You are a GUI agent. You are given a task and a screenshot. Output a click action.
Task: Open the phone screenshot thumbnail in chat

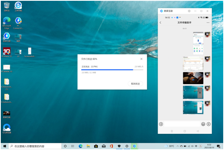click(x=198, y=43)
